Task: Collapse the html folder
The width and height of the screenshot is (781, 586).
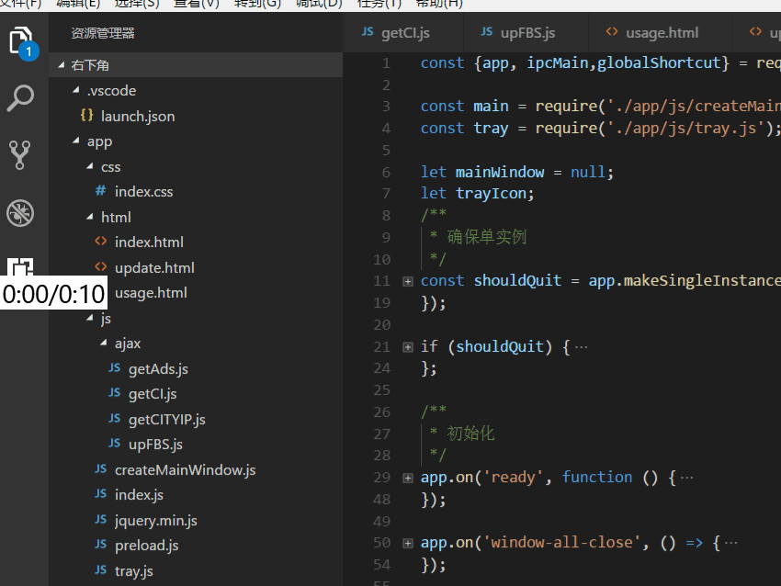Action: 90,217
